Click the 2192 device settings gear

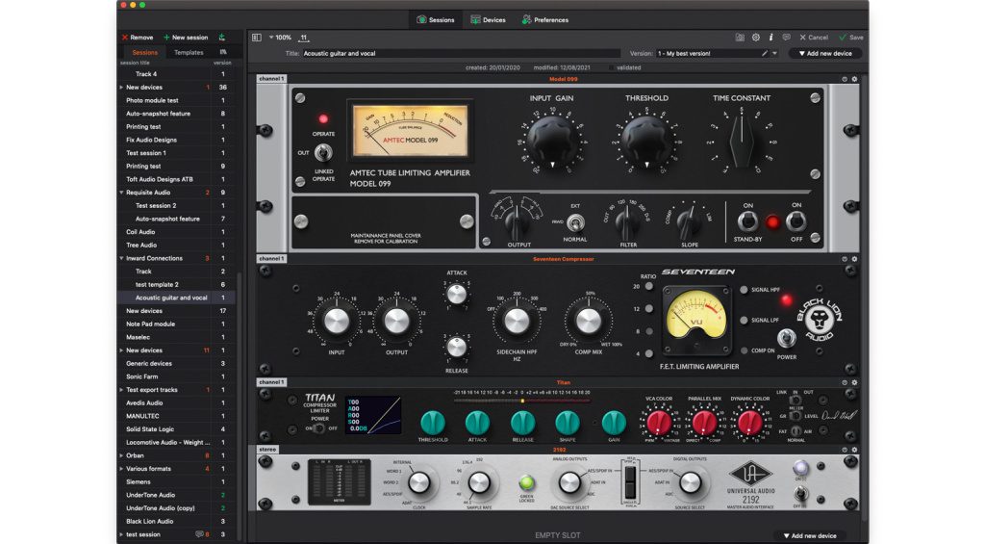854,450
